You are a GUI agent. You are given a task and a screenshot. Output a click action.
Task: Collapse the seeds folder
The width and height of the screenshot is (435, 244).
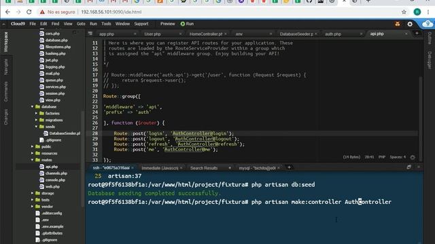[x=36, y=127]
